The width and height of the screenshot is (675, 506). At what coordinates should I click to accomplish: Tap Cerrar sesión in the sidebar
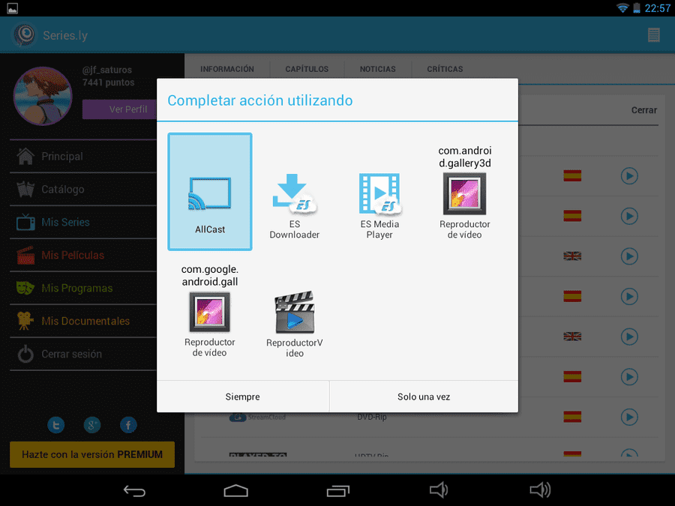[83, 354]
